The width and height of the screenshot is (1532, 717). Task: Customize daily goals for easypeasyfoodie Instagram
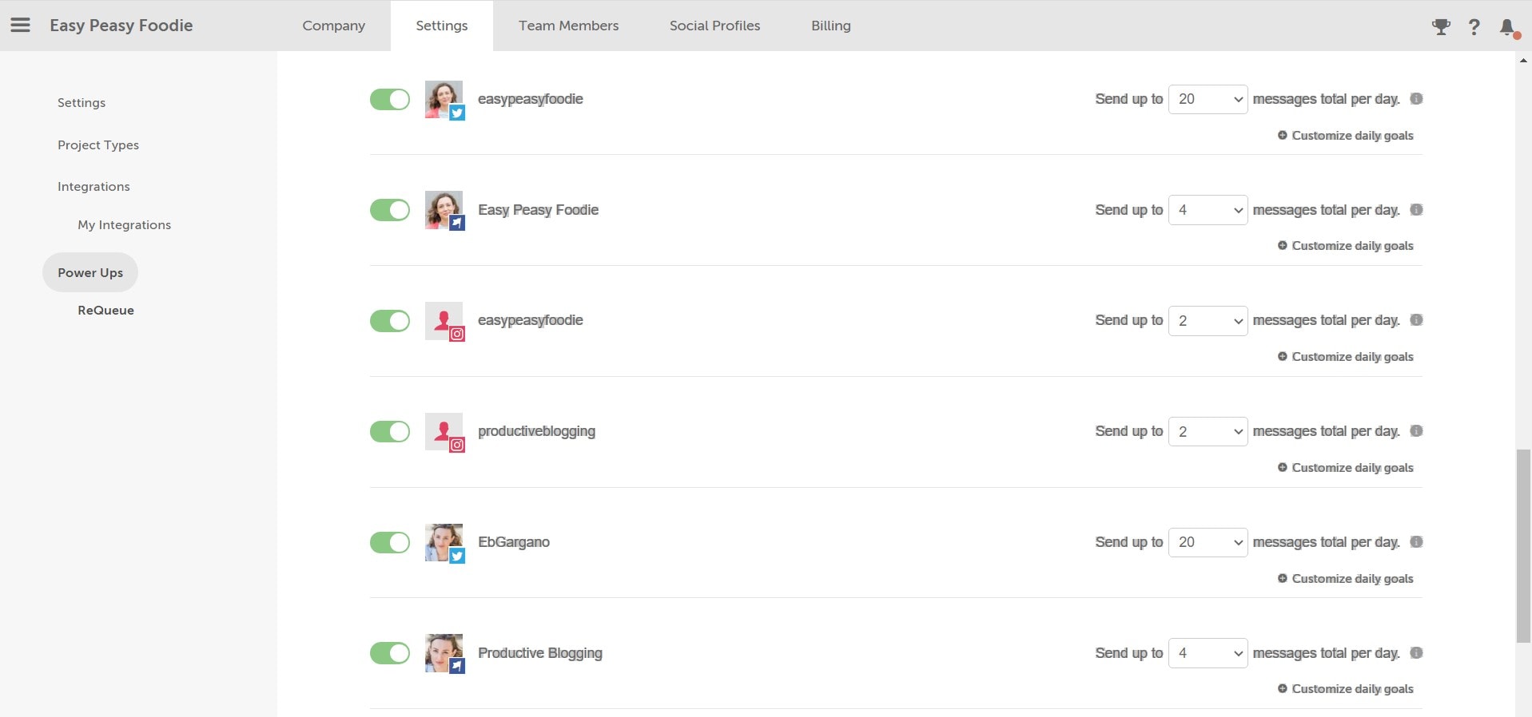1346,357
